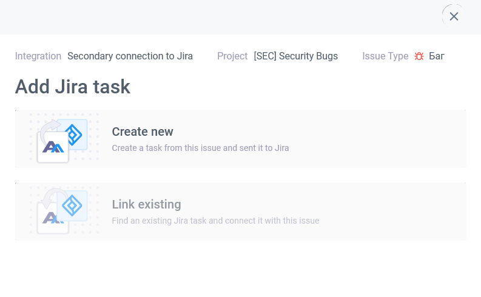Close the Add Jira task dialog
This screenshot has width=481, height=297.
(x=454, y=16)
